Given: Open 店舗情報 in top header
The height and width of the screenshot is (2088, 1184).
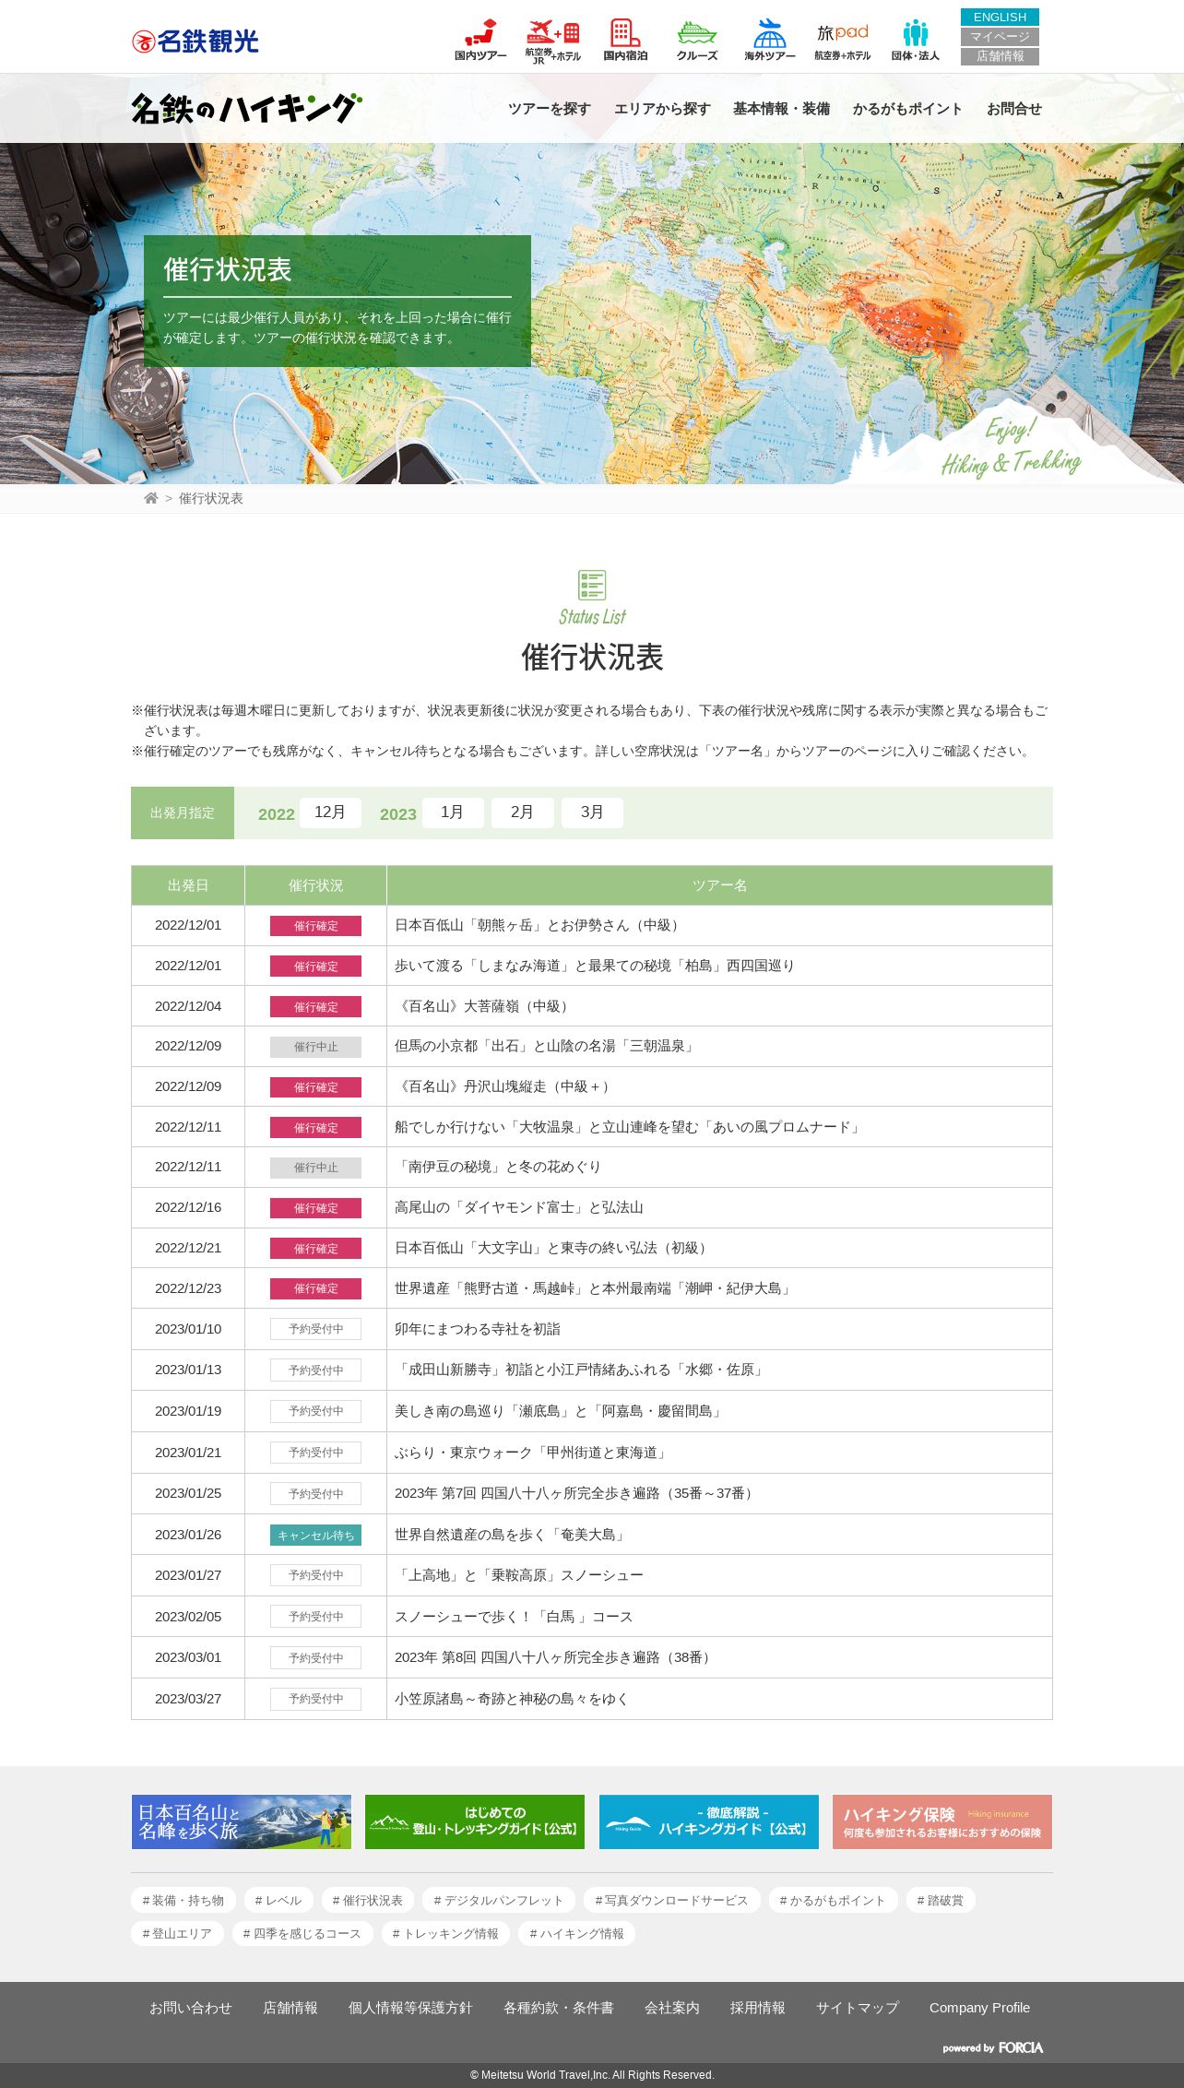Looking at the screenshot, I should (x=1000, y=56).
